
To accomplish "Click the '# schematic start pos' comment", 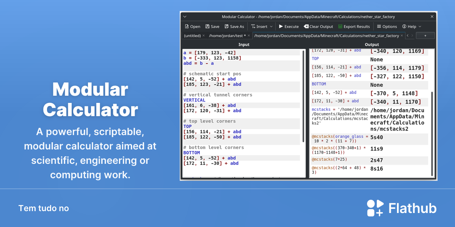I will (x=212, y=74).
